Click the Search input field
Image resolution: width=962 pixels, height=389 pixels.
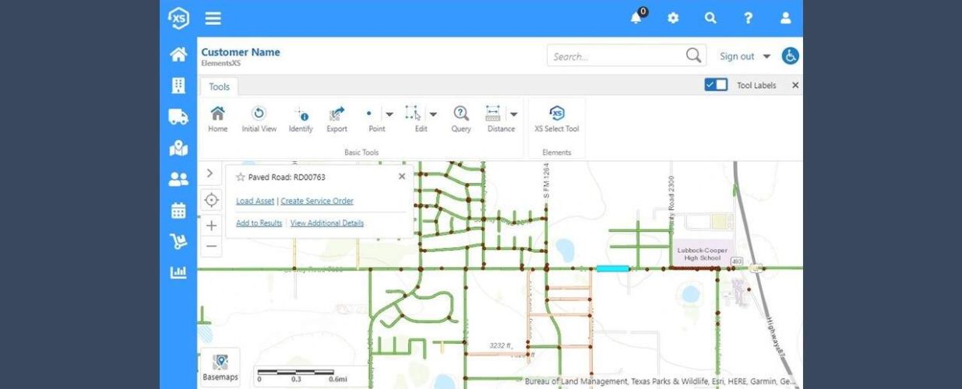(x=615, y=56)
